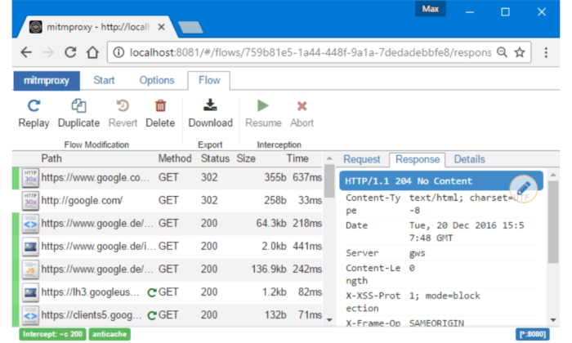Click the image icon on 2.0kb row
This screenshot has height=343, width=572.
click(x=30, y=247)
